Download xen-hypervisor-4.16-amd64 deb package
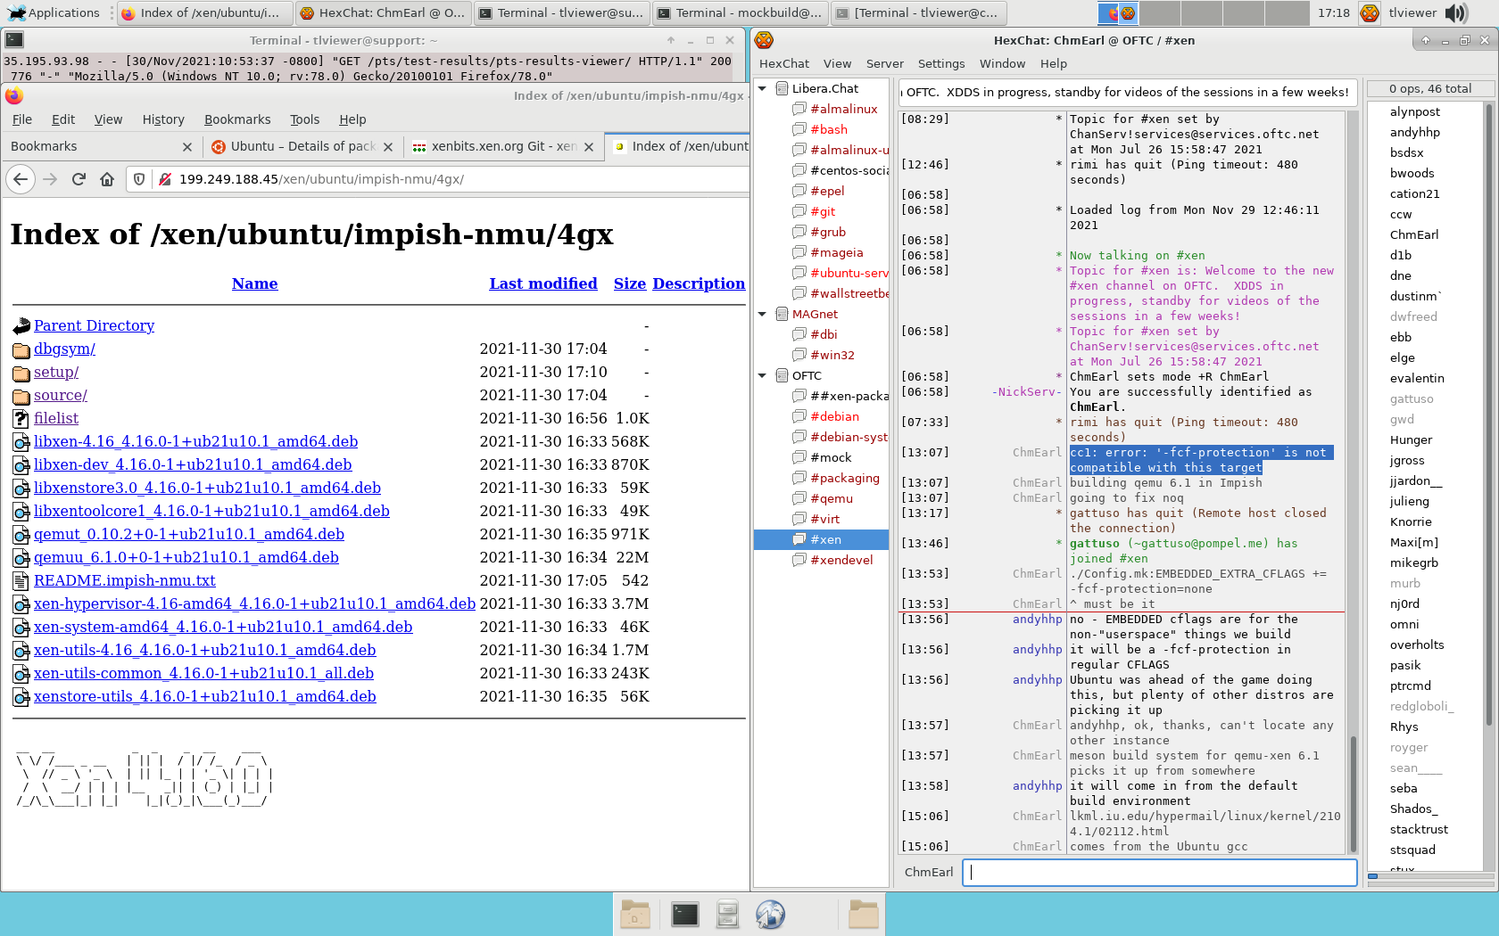This screenshot has height=936, width=1499. (x=254, y=603)
